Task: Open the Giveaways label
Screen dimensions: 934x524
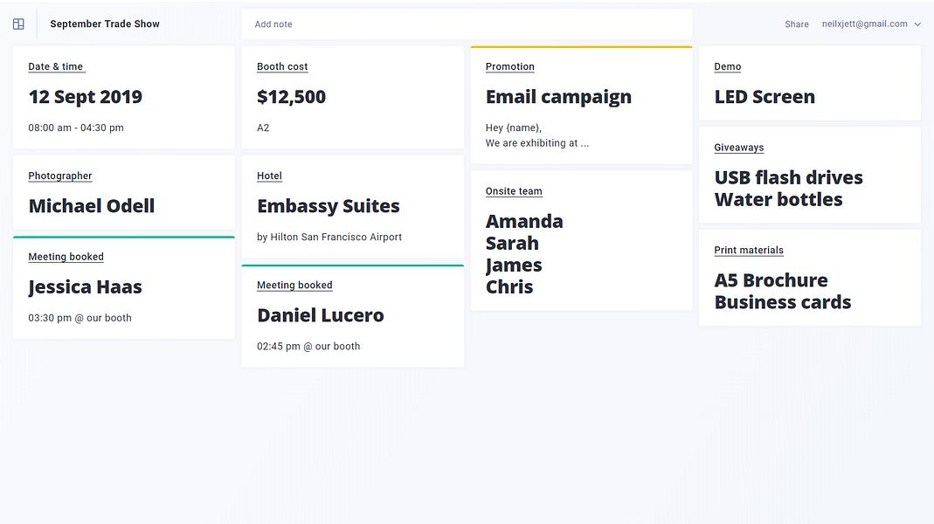Action: (x=738, y=148)
